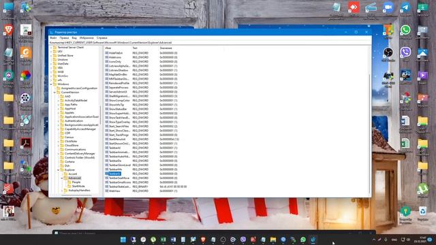Viewport: 436px width, 245px height.
Task: Click the tree pane horizontal scrollbar
Action: [x=76, y=195]
